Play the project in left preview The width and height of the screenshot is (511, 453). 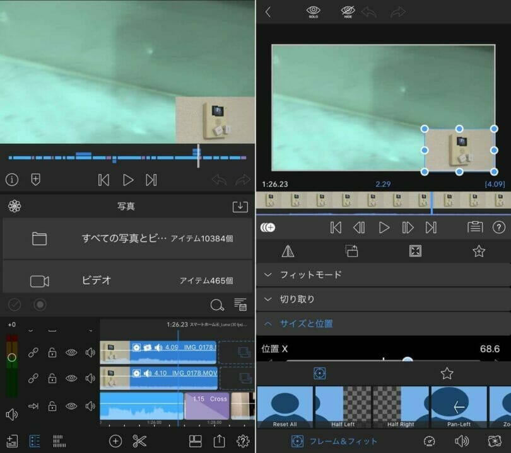[127, 180]
